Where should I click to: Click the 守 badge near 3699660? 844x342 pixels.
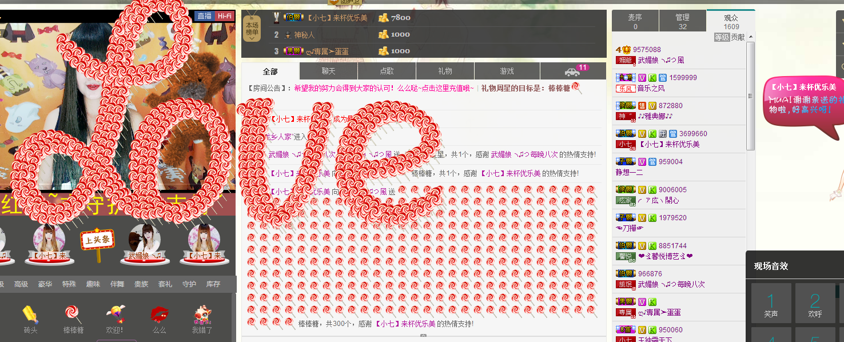coord(662,134)
